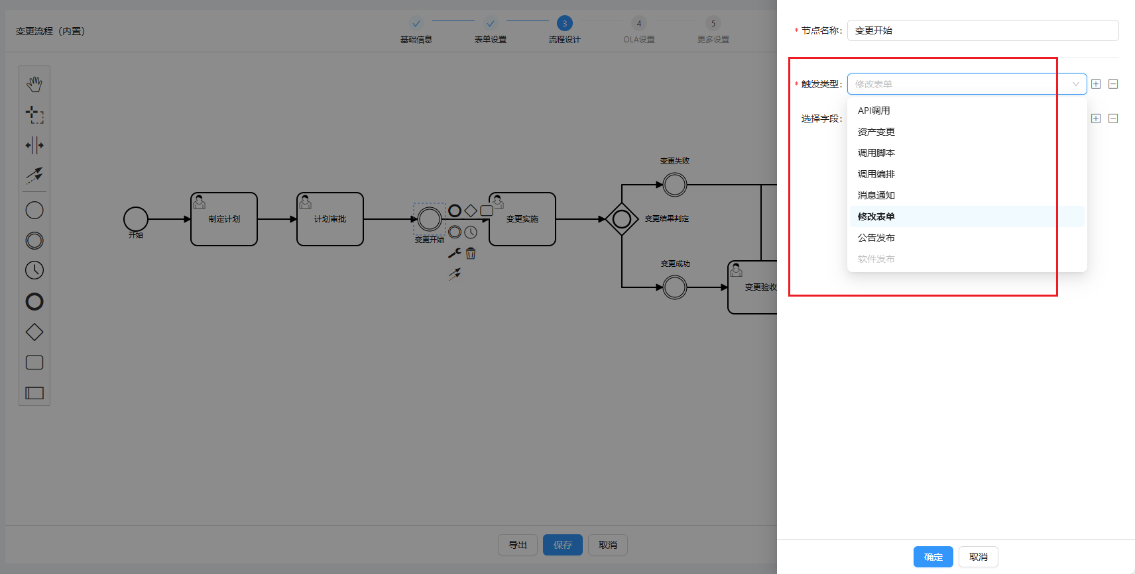Select the lasso selection tool
This screenshot has height=574, width=1135.
(34, 115)
